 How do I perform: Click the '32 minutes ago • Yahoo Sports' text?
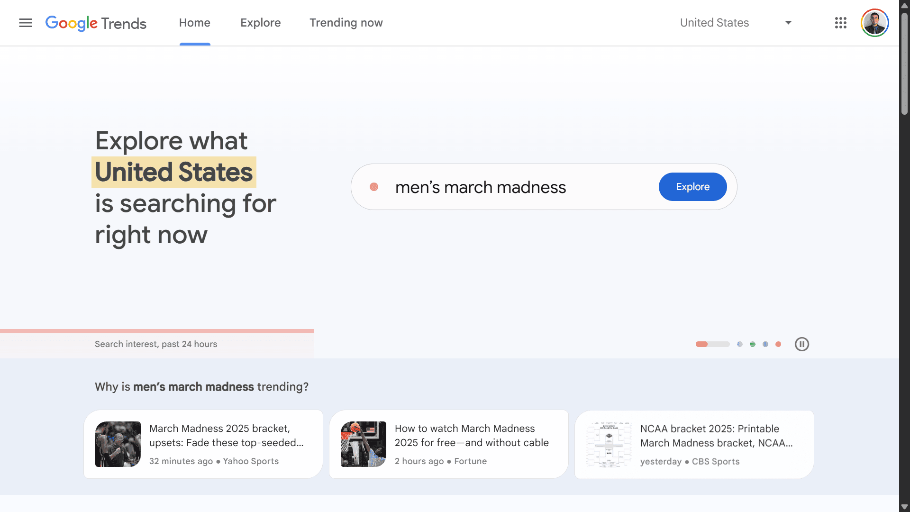click(214, 461)
